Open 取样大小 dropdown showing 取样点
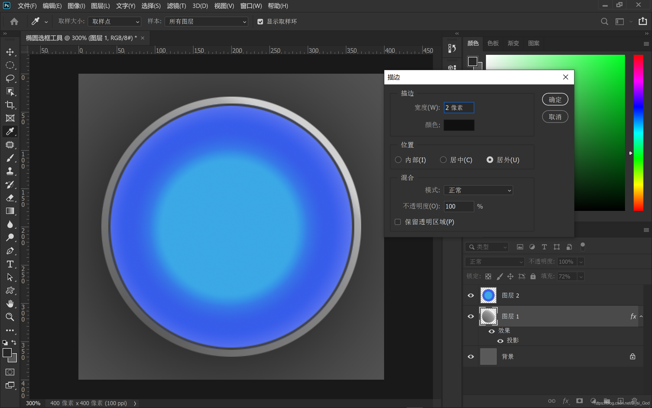This screenshot has width=652, height=408. pos(115,22)
